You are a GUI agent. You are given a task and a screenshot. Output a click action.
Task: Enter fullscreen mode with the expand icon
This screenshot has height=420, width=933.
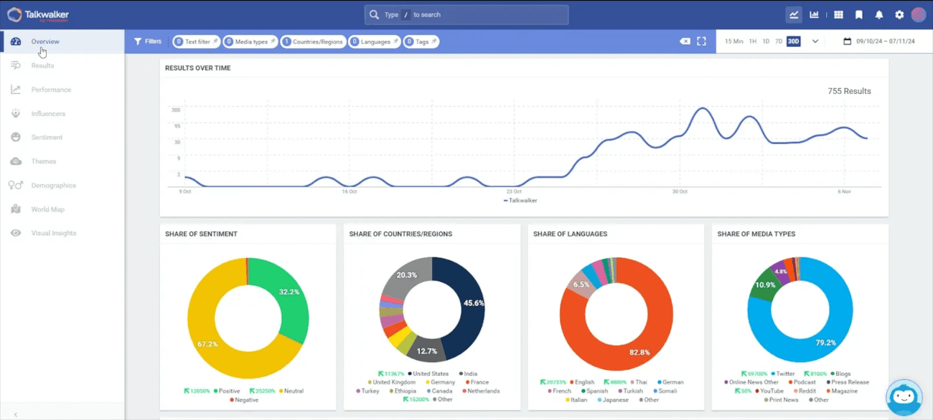click(x=701, y=42)
